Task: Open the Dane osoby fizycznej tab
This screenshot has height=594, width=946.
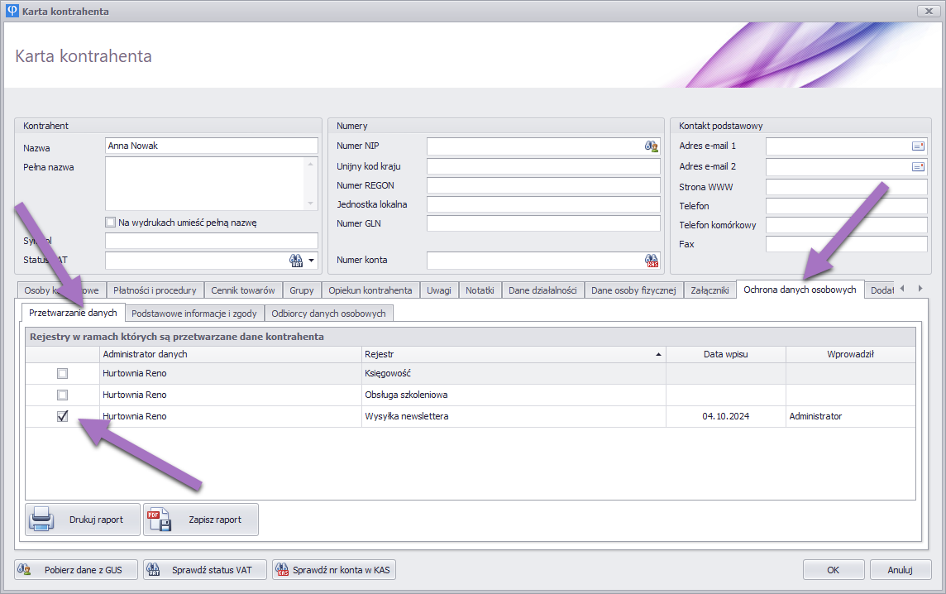Action: (633, 290)
